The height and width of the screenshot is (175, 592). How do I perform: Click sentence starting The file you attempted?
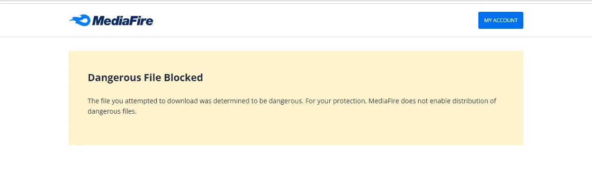tap(195, 101)
